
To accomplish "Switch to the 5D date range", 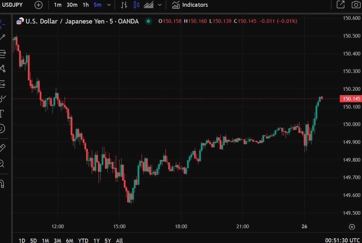I will pyautogui.click(x=33, y=240).
